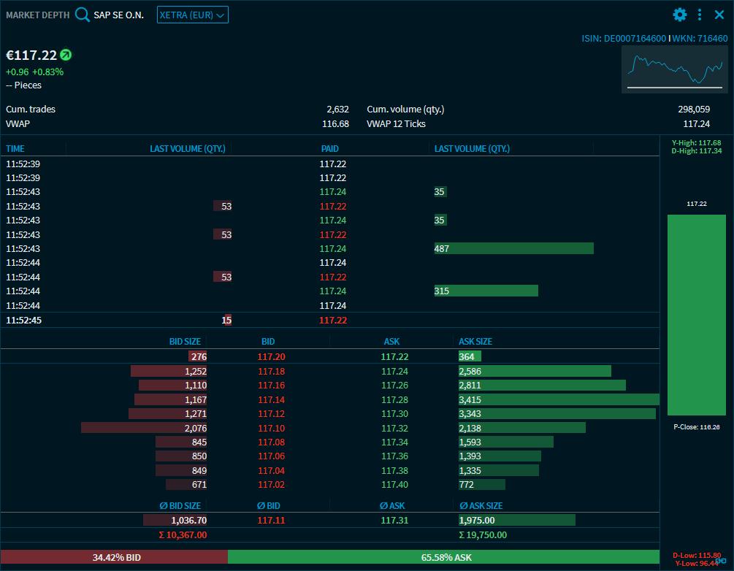This screenshot has height=571, width=734.
Task: Click the instrument search magnifier icon
Action: (83, 15)
